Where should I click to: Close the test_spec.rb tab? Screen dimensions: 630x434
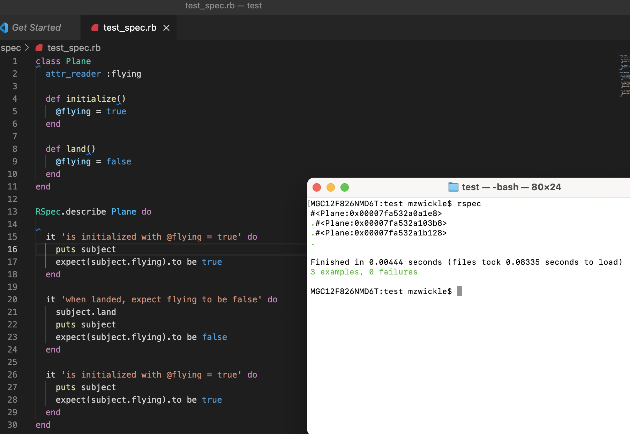click(166, 28)
